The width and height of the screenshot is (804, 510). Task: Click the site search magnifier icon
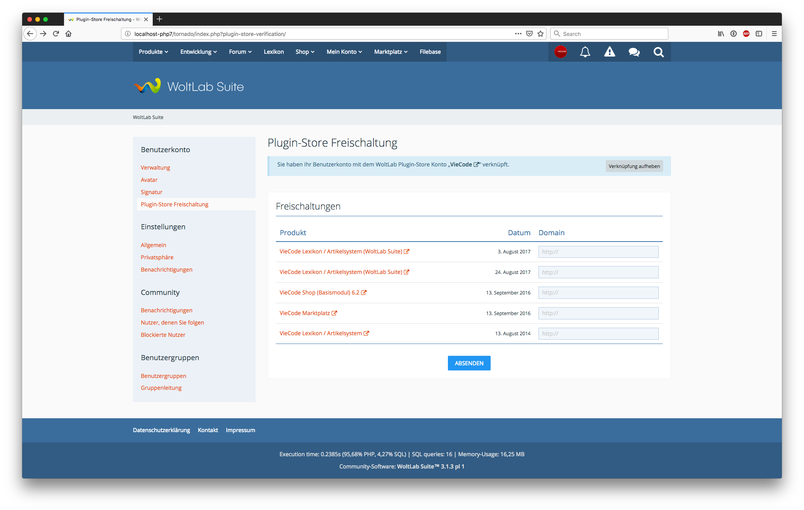coord(658,52)
